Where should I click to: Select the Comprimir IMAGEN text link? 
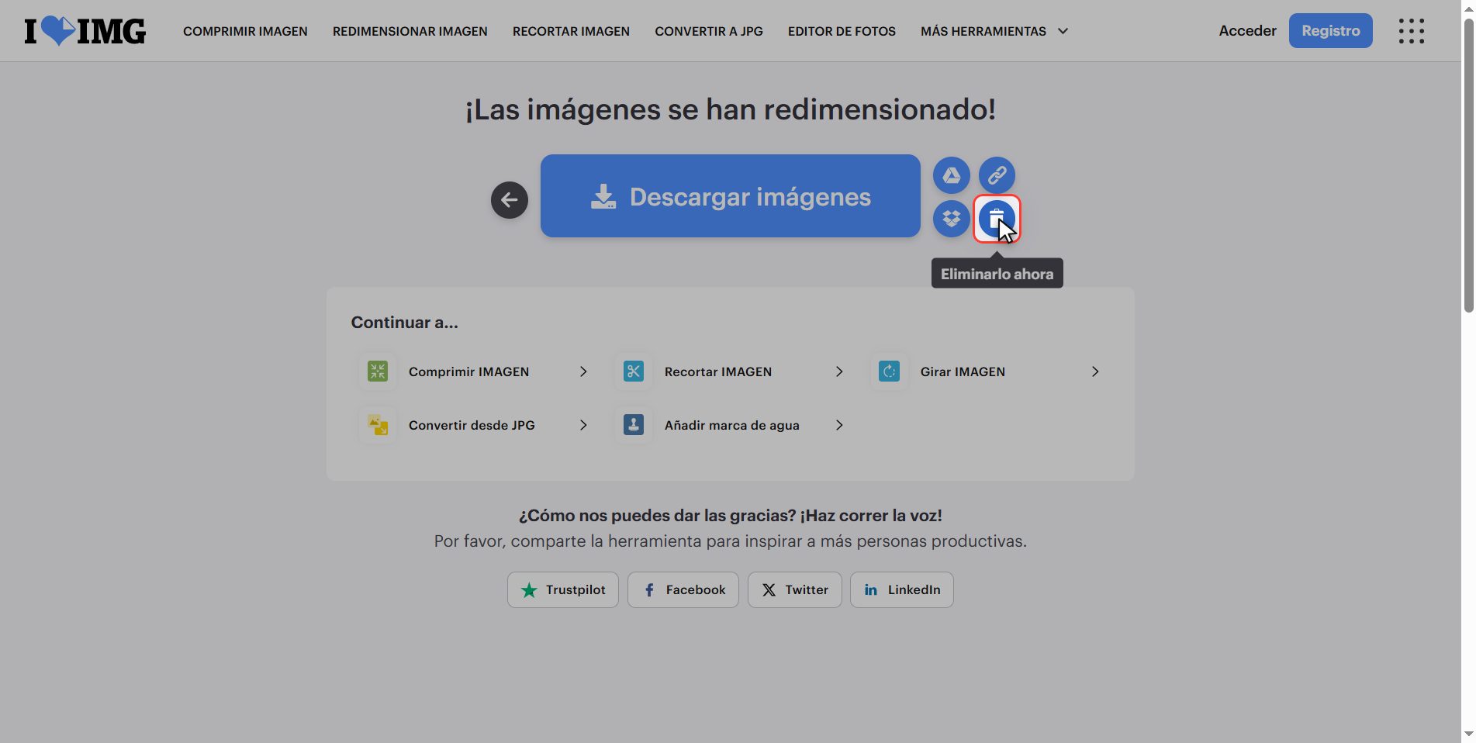[468, 371]
